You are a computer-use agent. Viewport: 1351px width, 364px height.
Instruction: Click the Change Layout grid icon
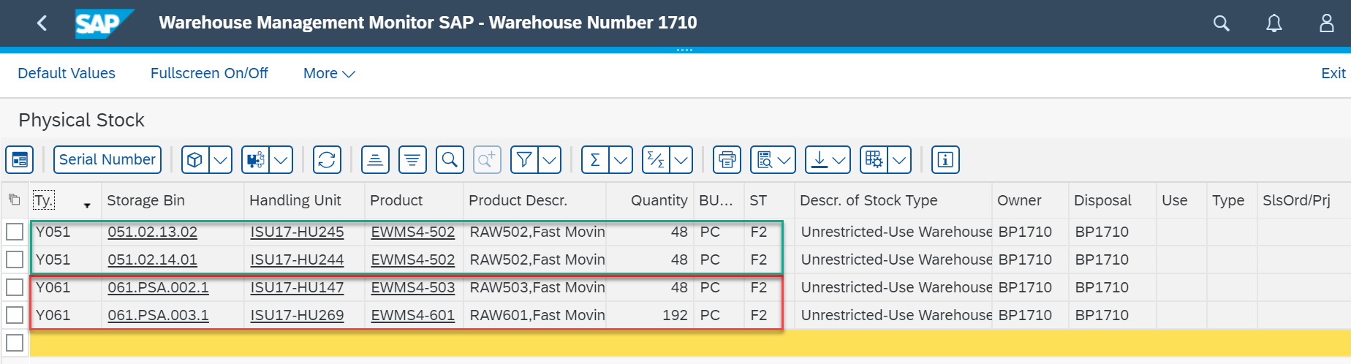click(874, 159)
